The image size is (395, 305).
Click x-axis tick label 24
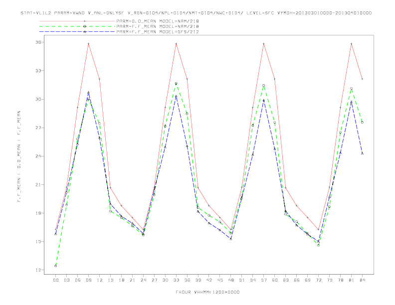point(143,280)
